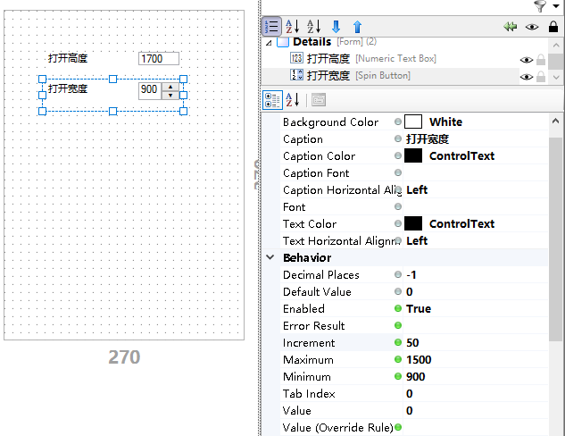Click the spin up arrow on the 900 control
This screenshot has width=565, height=436.
(x=170, y=87)
